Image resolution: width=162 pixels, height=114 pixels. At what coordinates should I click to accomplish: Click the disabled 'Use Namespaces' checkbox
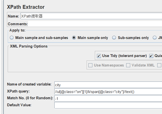pyautogui.click(x=90, y=65)
